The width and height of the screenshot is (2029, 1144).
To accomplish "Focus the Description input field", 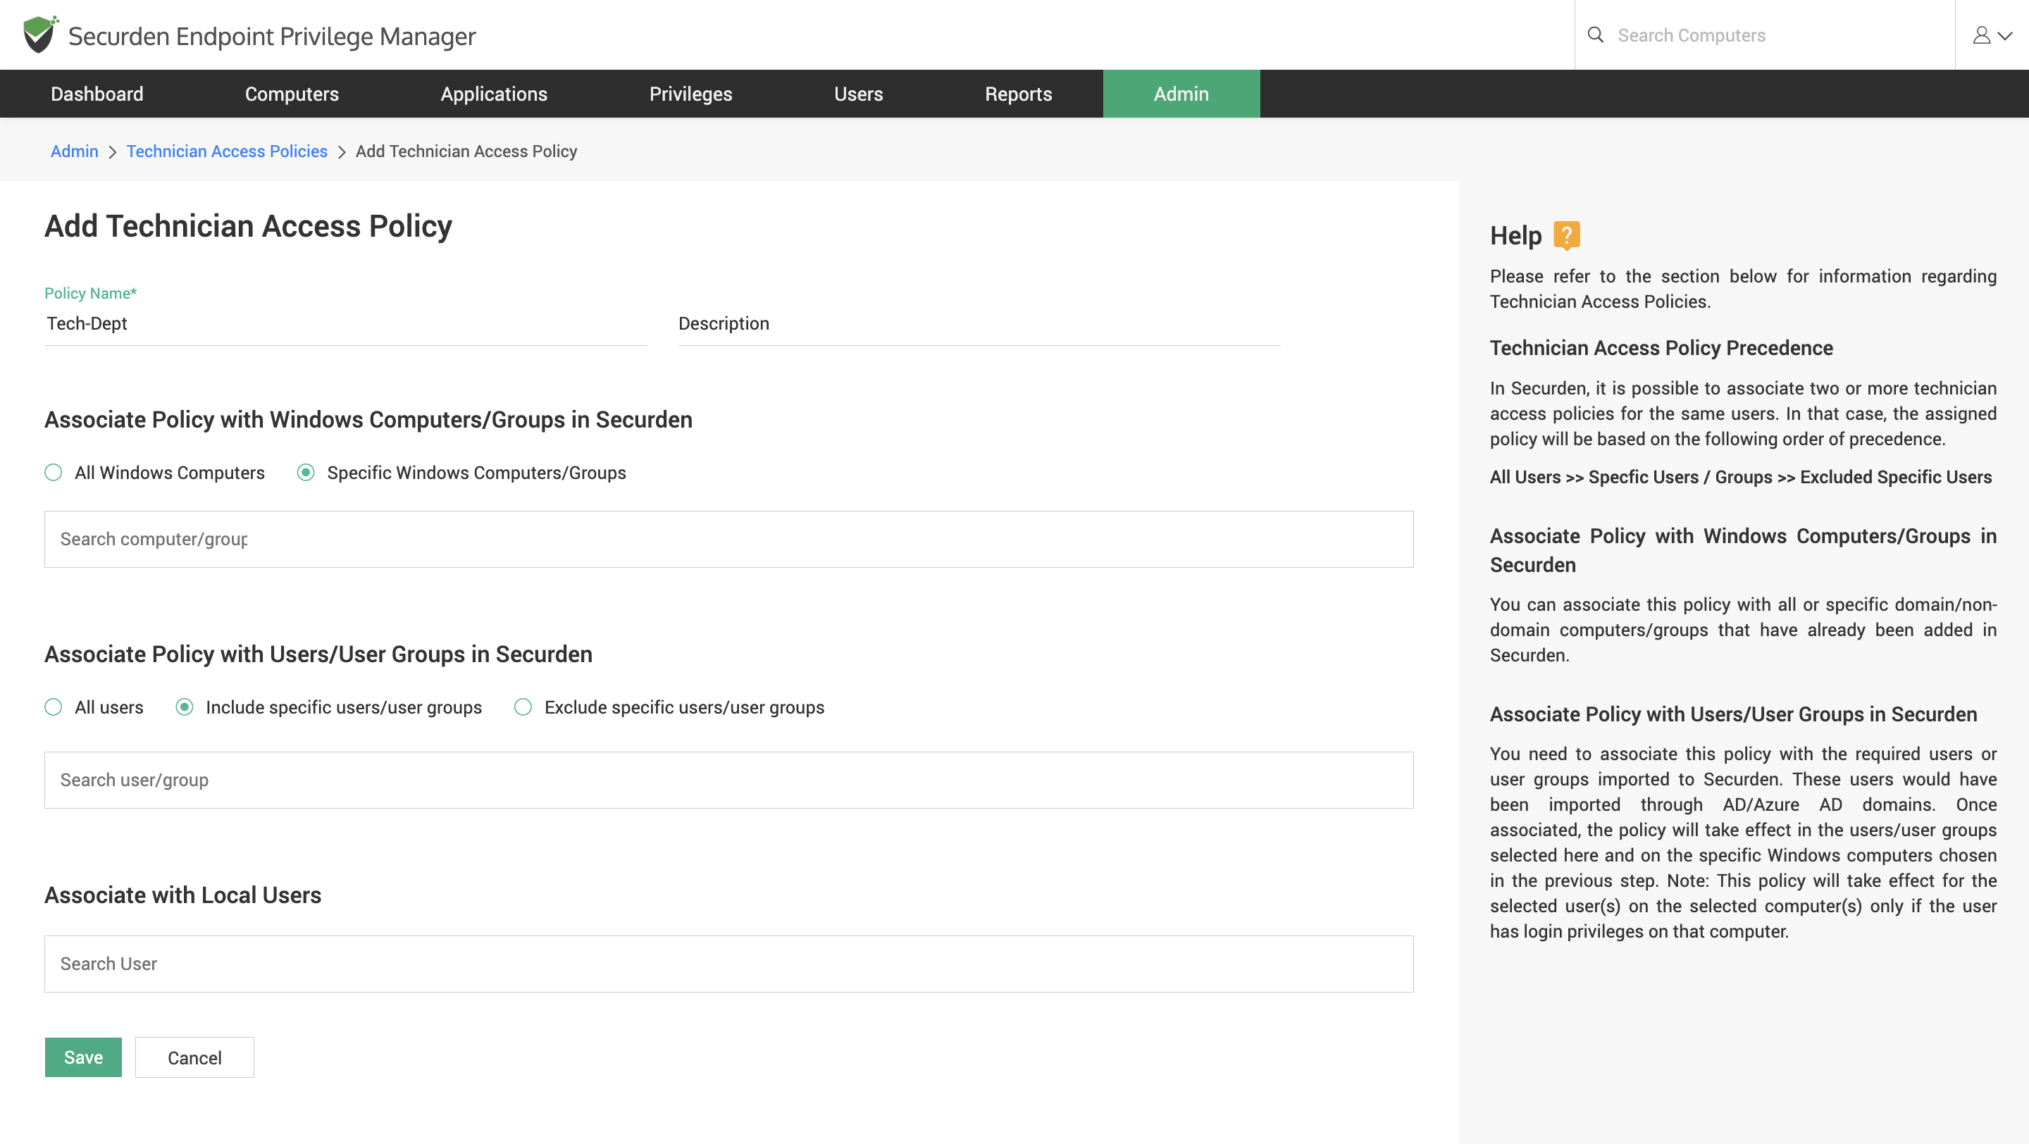I will coord(979,323).
